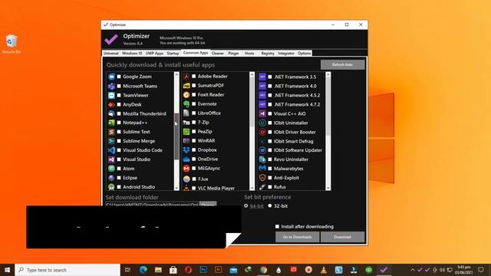Select the 32-bit radio option
The height and width of the screenshot is (276, 491).
tap(270, 206)
